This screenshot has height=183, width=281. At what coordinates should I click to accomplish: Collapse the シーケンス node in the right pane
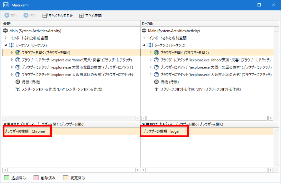(144, 45)
